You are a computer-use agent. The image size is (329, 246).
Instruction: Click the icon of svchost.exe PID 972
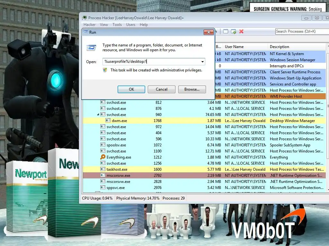[x=102, y=127]
